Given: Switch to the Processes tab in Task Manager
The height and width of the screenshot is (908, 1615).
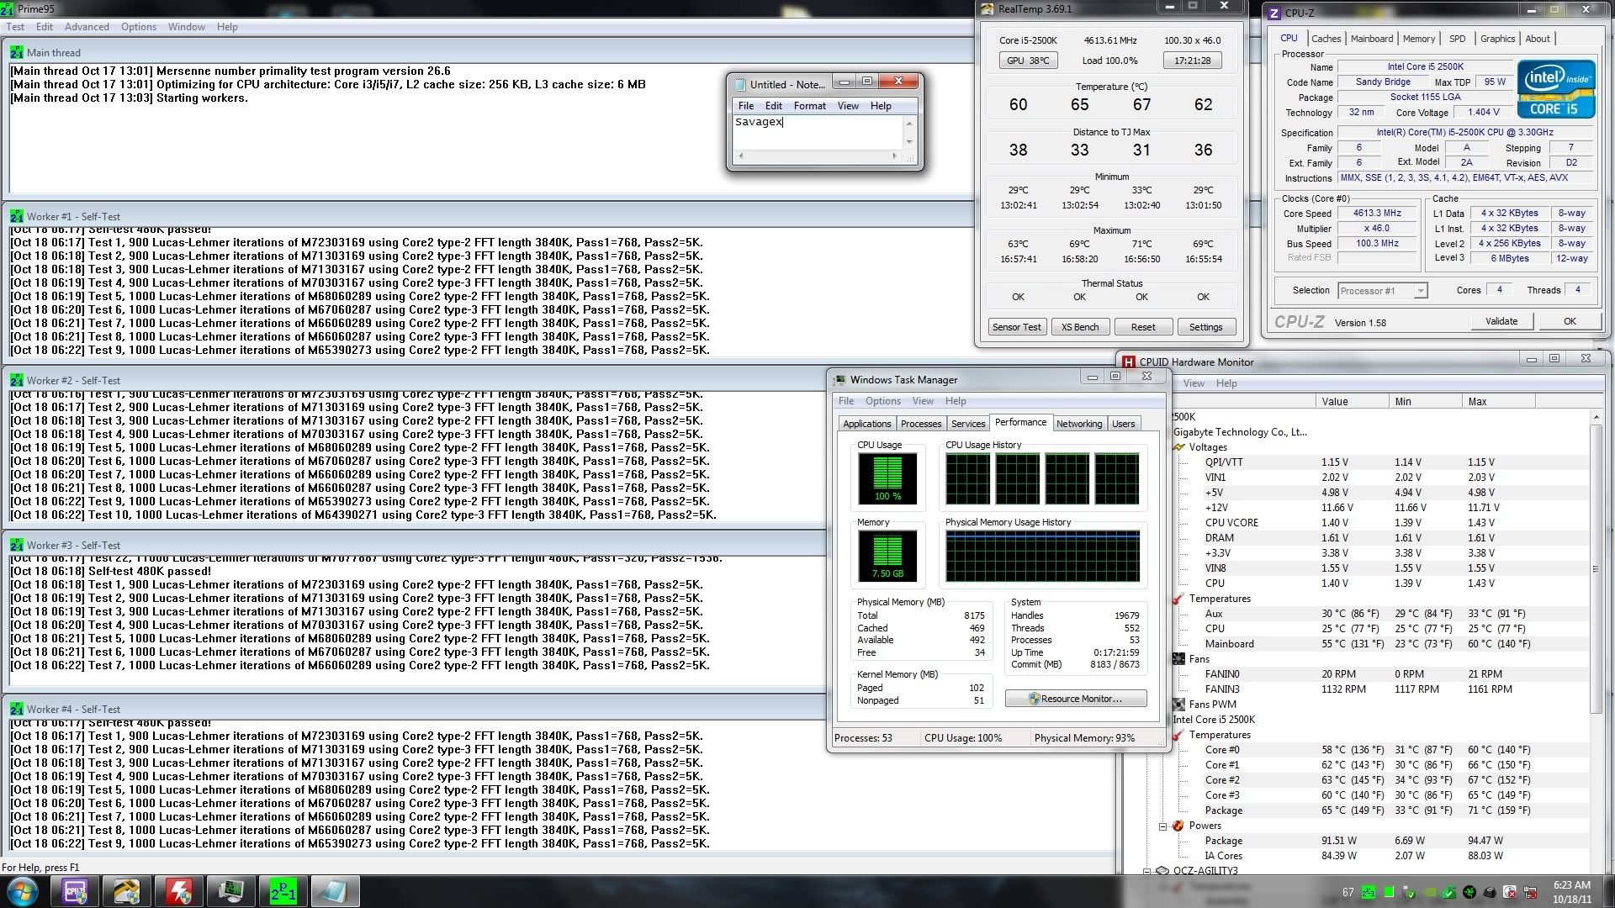Looking at the screenshot, I should coord(921,424).
